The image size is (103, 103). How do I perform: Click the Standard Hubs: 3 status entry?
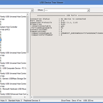(x=15, y=101)
